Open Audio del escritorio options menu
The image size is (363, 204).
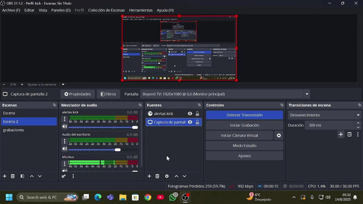(65, 141)
